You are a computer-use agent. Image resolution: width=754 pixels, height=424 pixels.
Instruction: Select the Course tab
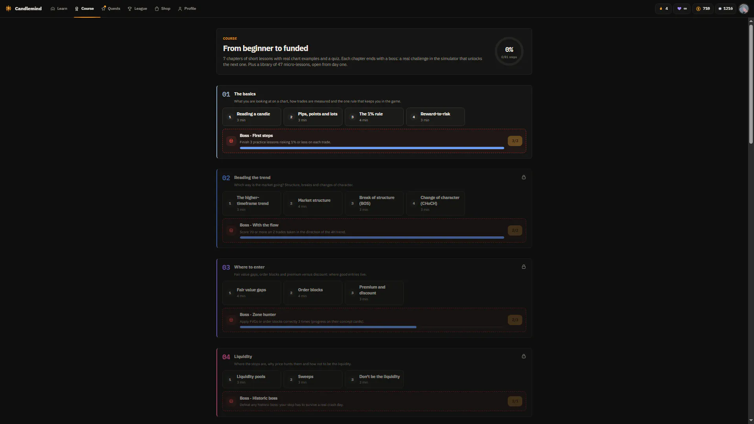84,8
